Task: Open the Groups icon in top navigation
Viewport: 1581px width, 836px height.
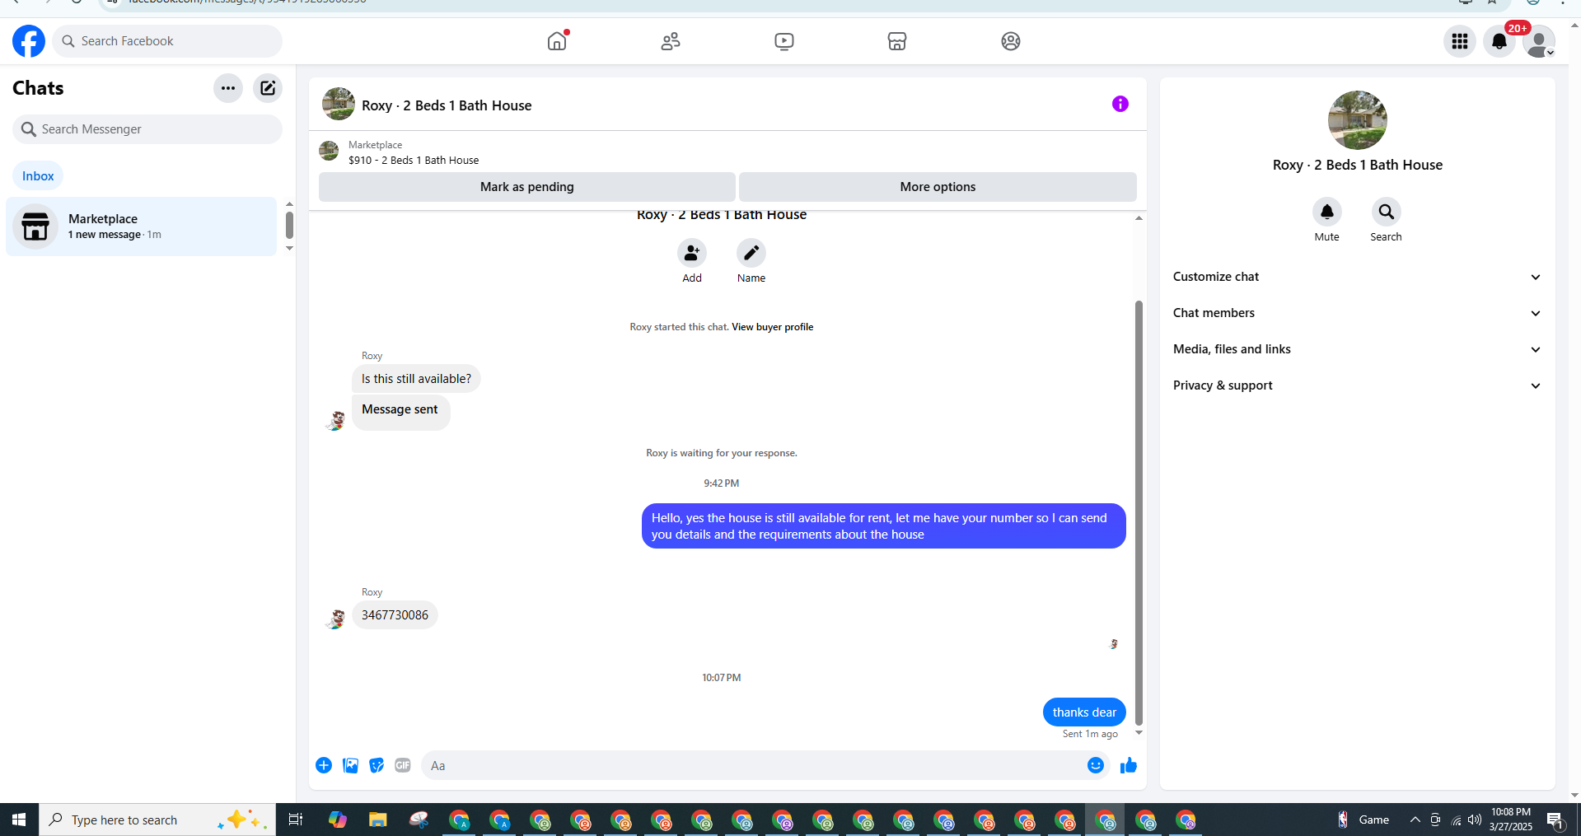Action: click(x=1011, y=41)
